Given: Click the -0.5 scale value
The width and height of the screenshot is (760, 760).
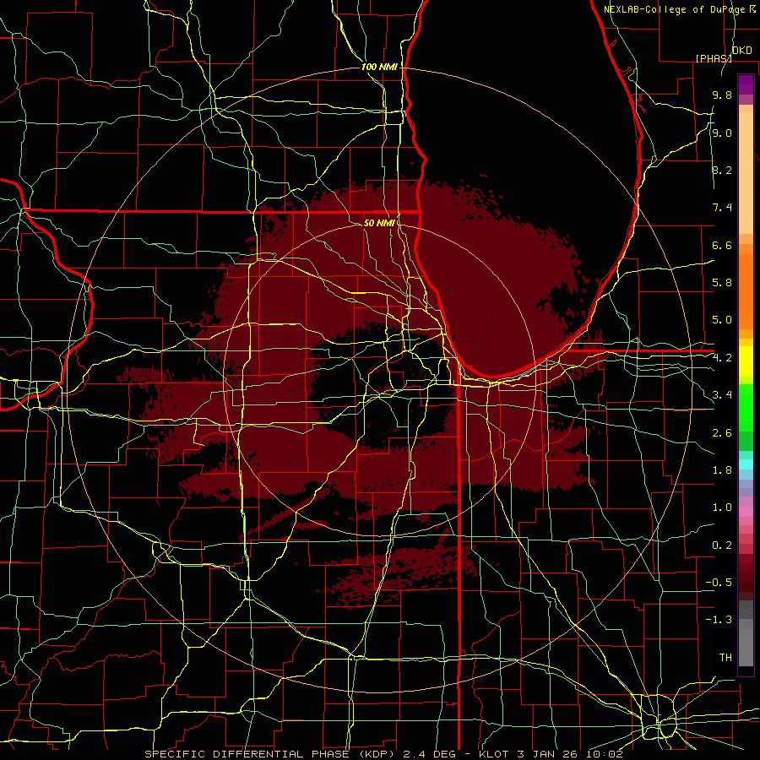Looking at the screenshot, I should [x=719, y=582].
